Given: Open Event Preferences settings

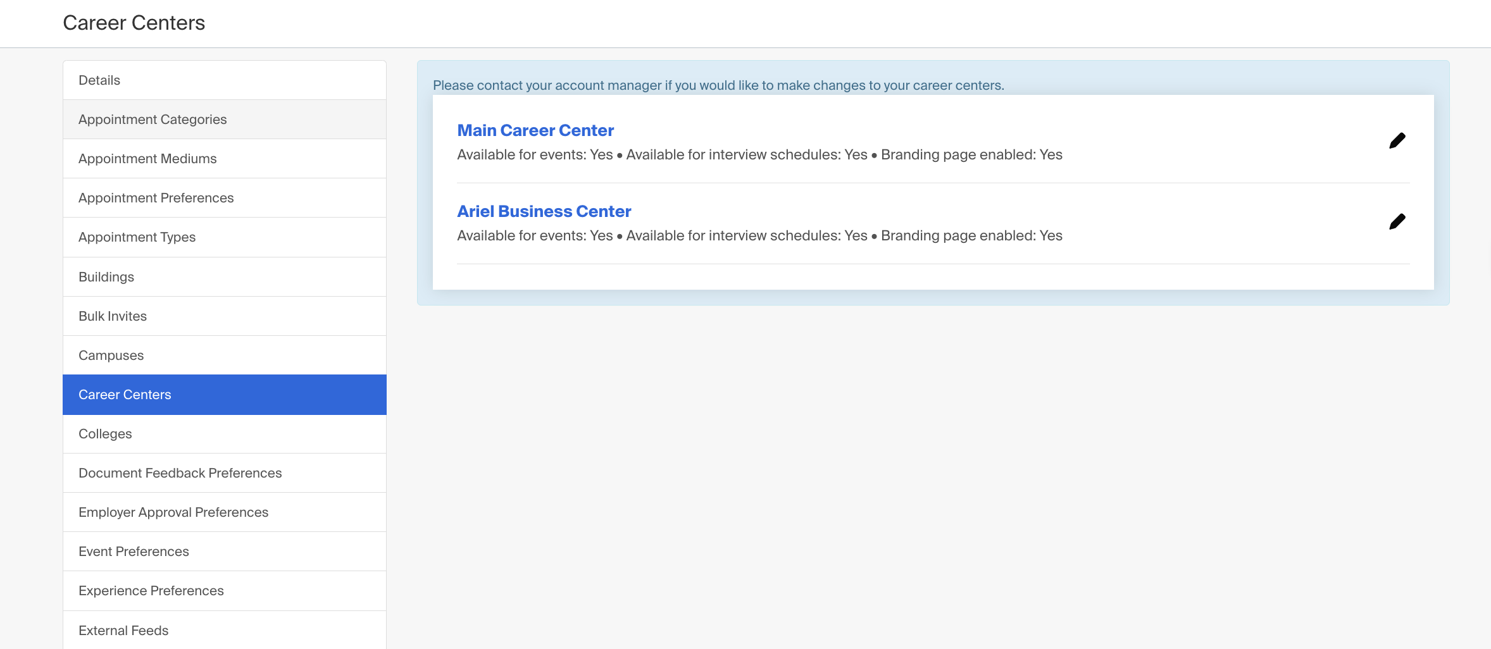Looking at the screenshot, I should click(x=134, y=551).
